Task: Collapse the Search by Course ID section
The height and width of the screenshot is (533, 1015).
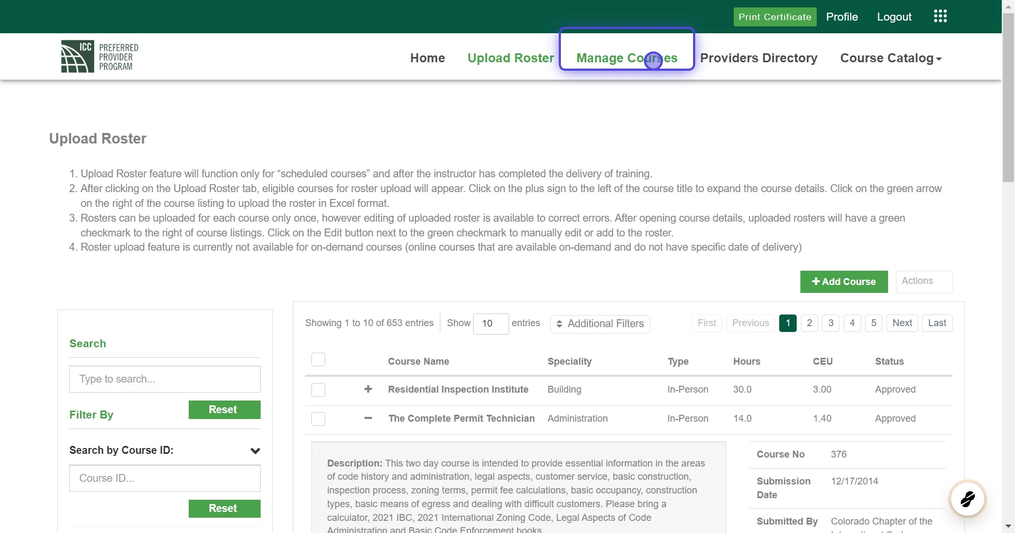Action: coord(256,450)
